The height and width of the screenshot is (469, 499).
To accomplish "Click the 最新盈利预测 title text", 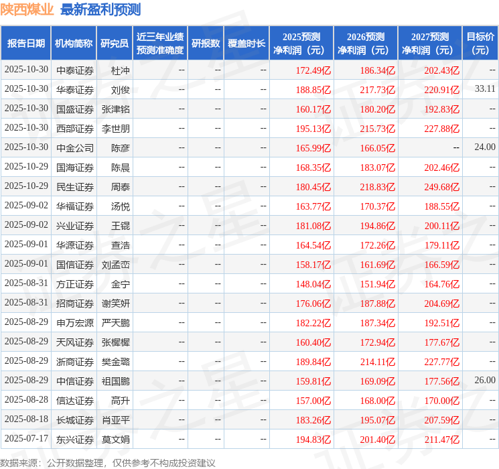I will [x=100, y=9].
